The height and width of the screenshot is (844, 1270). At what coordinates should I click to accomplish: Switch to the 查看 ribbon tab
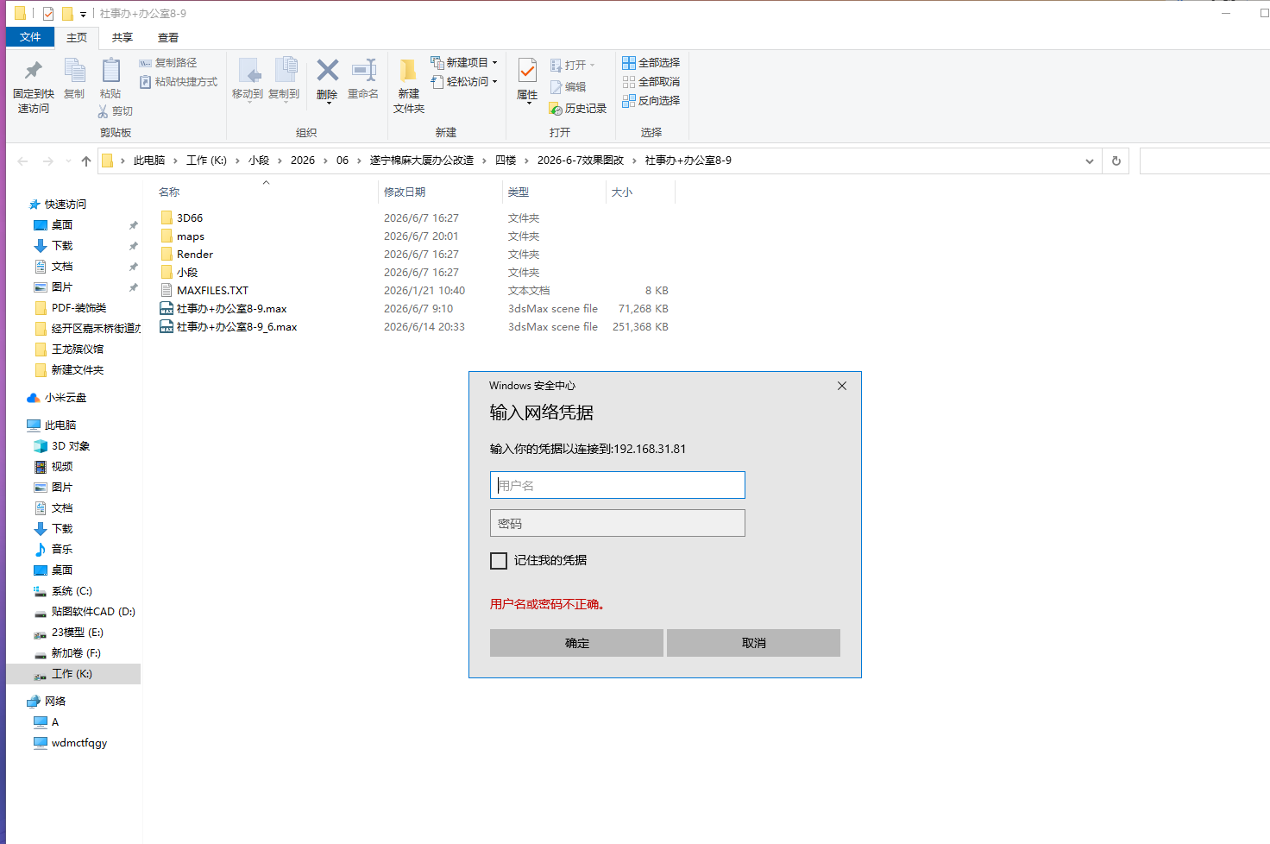[168, 37]
